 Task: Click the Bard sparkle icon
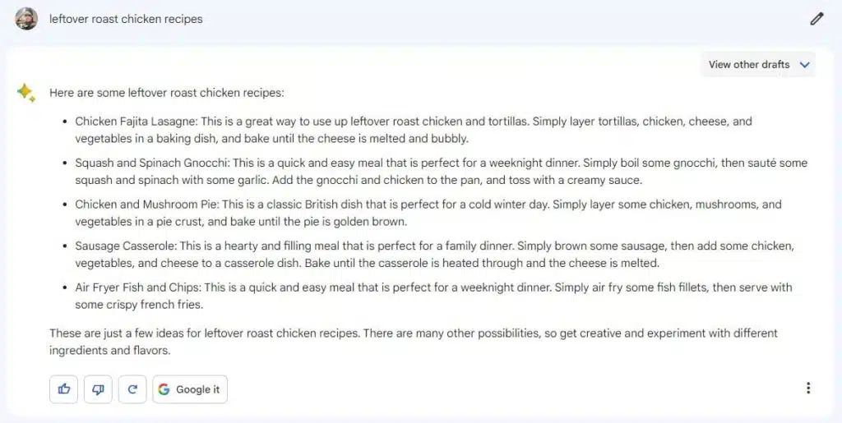(x=26, y=93)
